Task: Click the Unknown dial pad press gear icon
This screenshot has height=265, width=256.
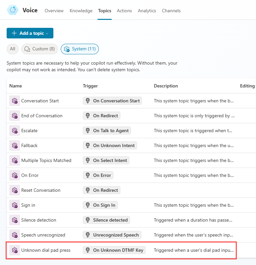Action: [x=15, y=250]
